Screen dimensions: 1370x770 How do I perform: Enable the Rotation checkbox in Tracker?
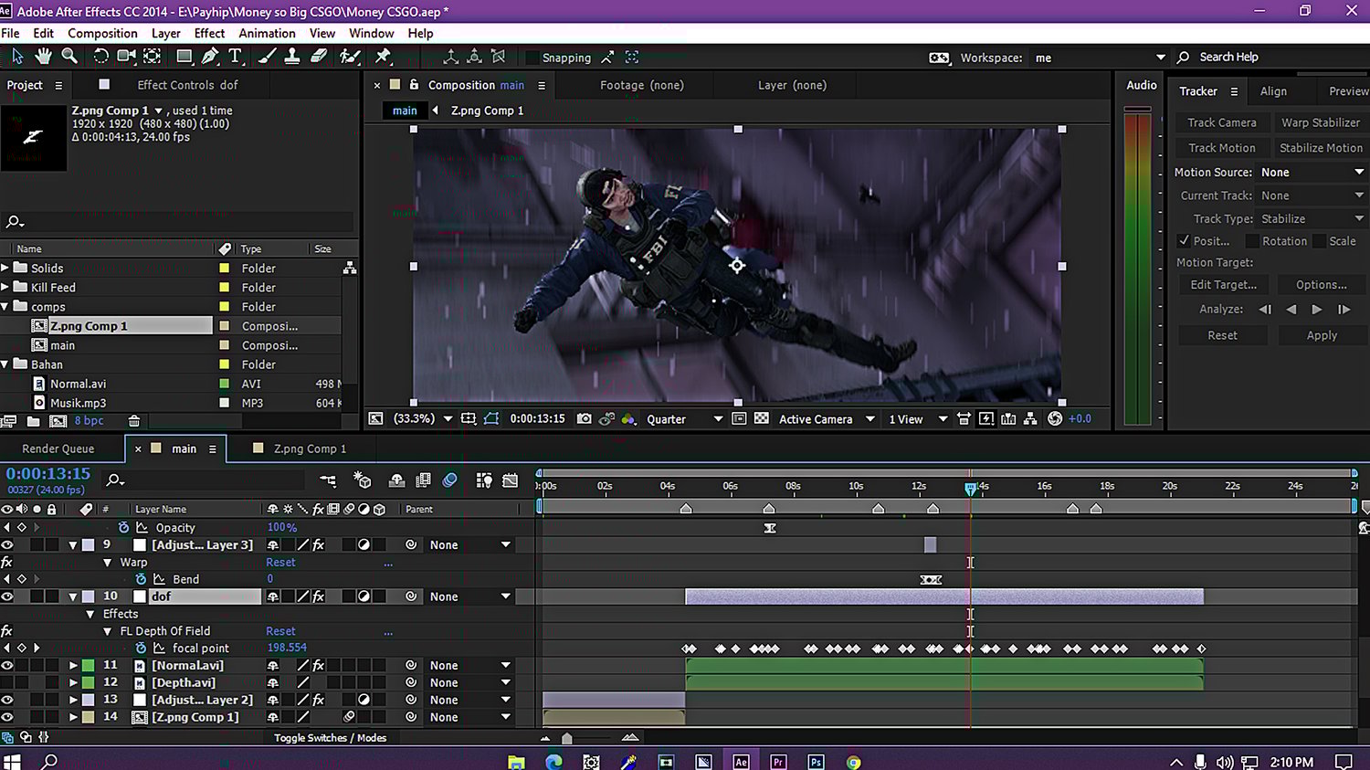[1251, 241]
